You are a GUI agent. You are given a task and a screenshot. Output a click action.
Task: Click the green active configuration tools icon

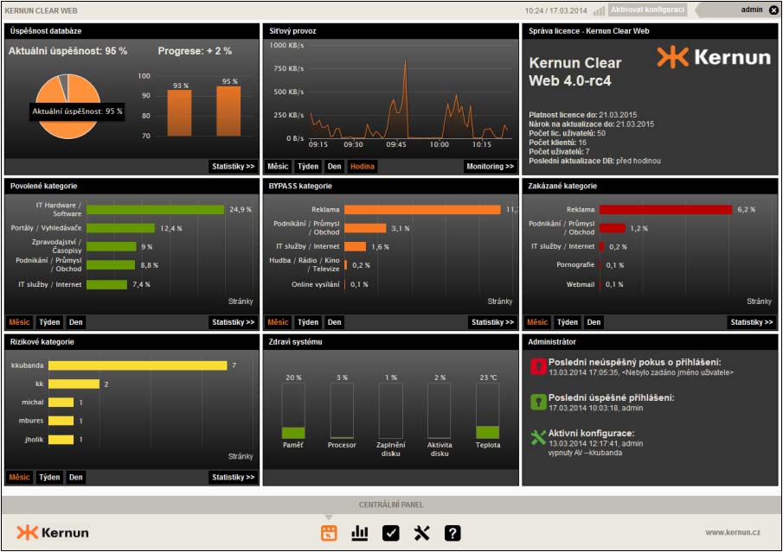tap(538, 438)
